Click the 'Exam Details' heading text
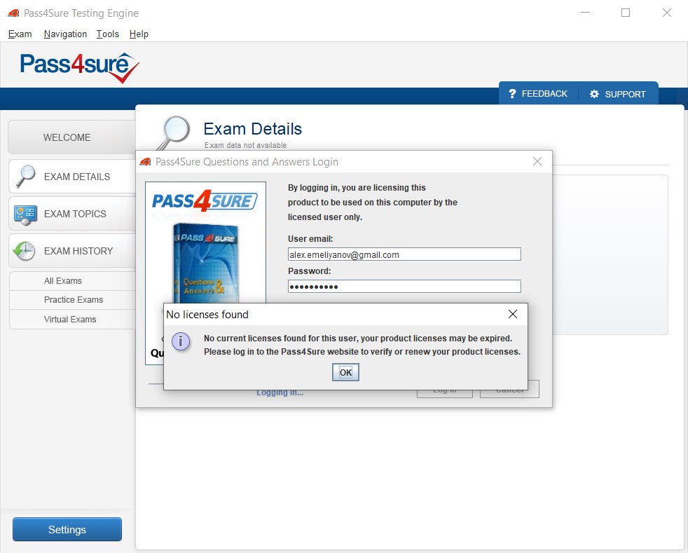This screenshot has width=688, height=553. coord(253,129)
